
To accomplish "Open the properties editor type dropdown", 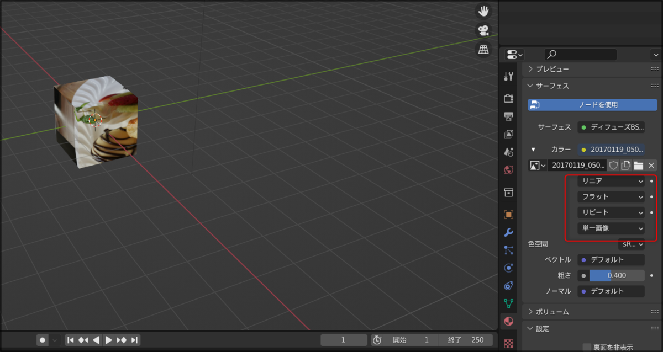I will [514, 54].
